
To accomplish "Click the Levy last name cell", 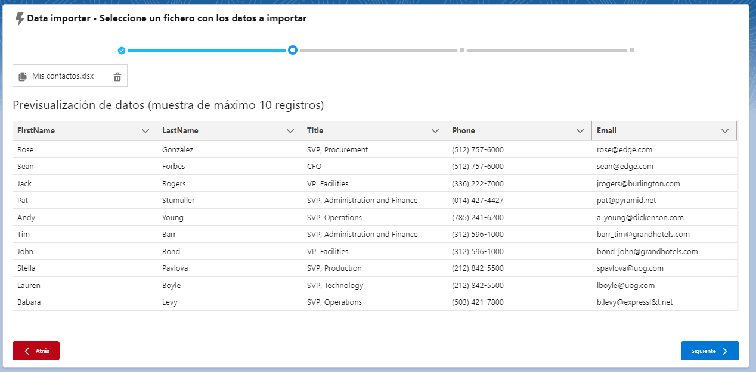I will [x=230, y=302].
